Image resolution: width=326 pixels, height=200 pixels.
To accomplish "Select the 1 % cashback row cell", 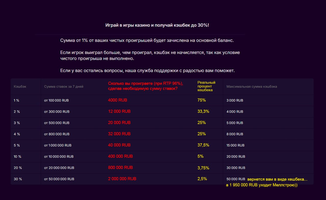I will [x=17, y=100].
